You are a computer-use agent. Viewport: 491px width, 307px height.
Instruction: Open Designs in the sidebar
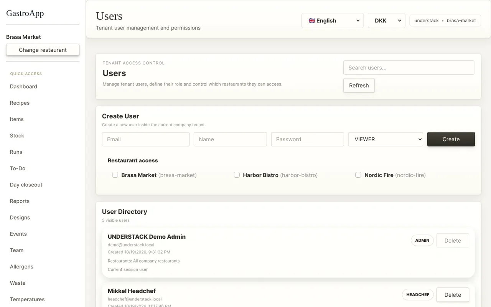20,218
